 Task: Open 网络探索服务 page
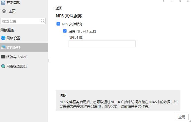click(x=17, y=66)
